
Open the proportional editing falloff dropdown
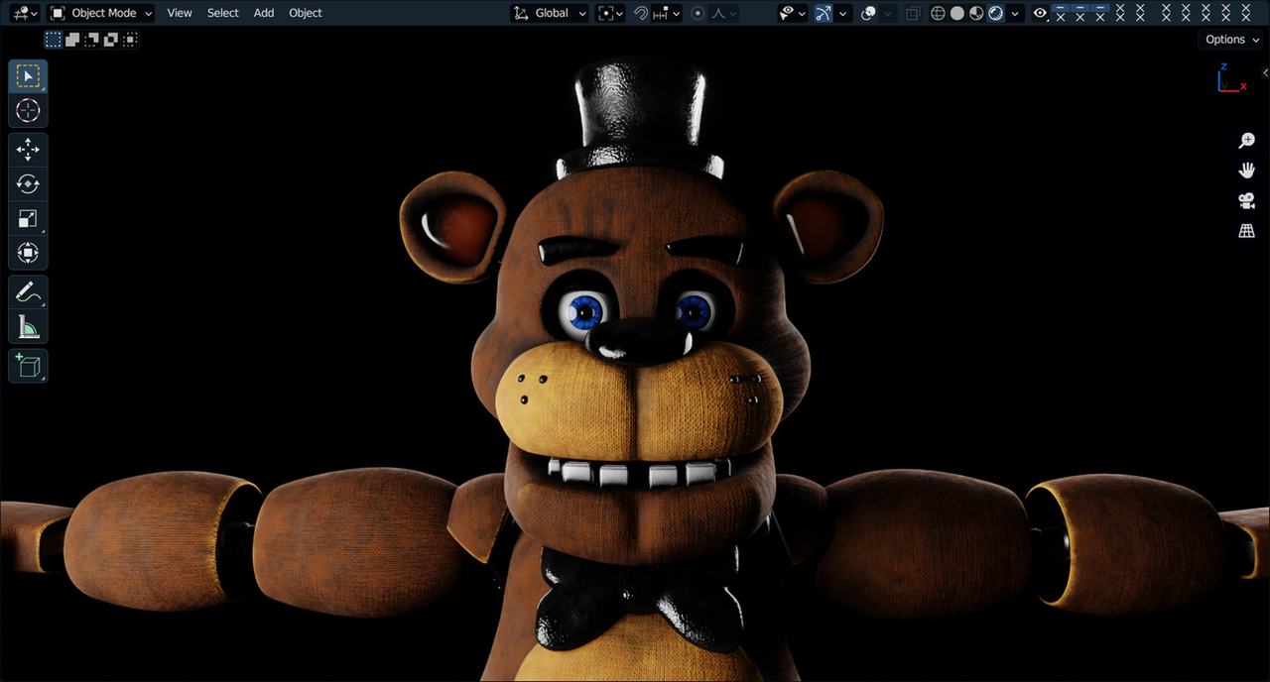point(724,13)
